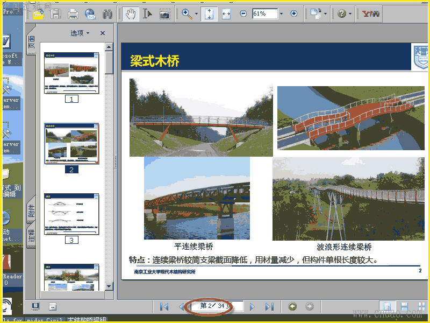
Task: Click the hide toolbars icon in status bar
Action: pyautogui.click(x=53, y=306)
